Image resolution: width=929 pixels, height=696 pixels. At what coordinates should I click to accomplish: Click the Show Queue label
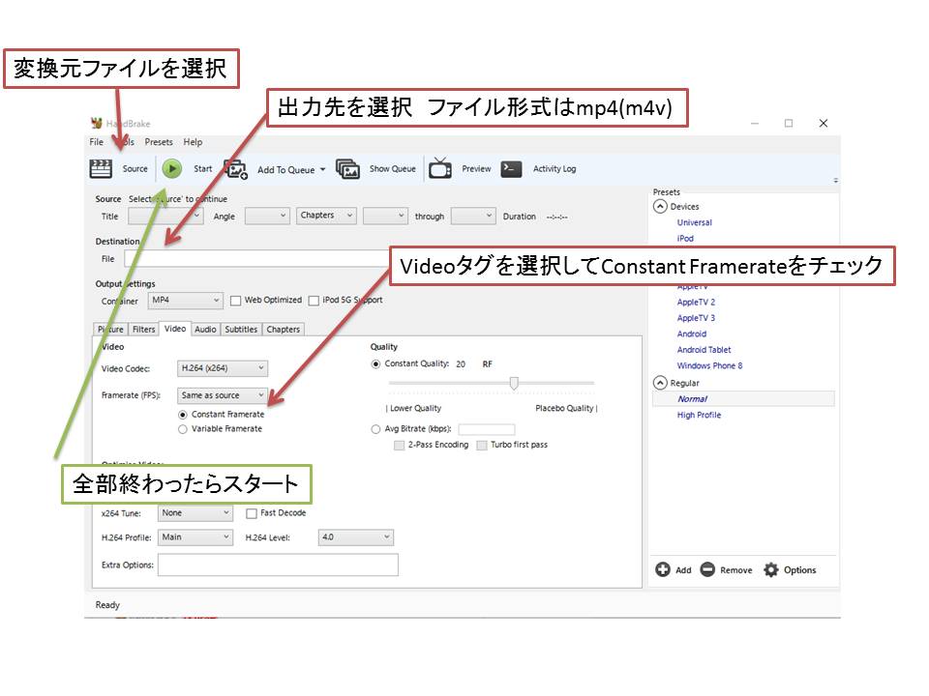tap(392, 169)
